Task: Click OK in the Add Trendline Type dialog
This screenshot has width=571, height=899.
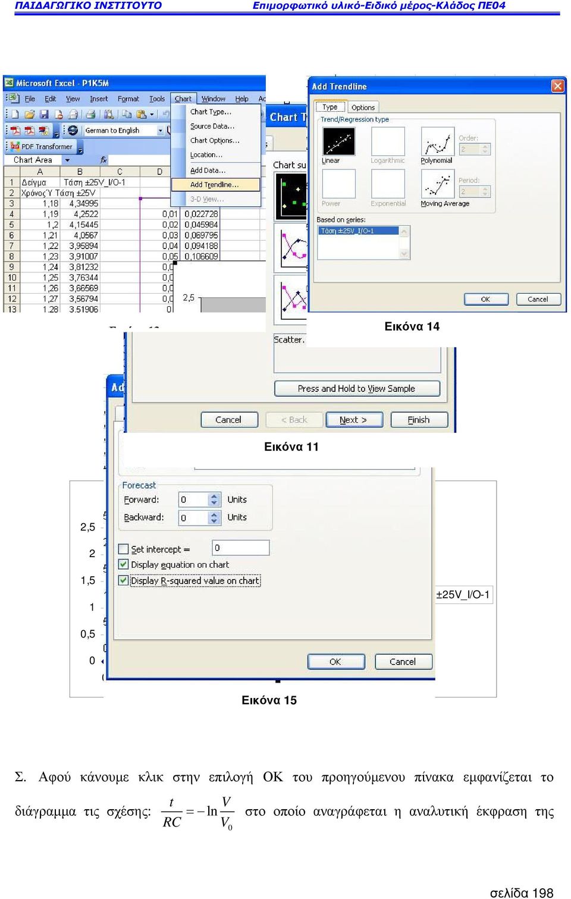Action: (x=486, y=299)
